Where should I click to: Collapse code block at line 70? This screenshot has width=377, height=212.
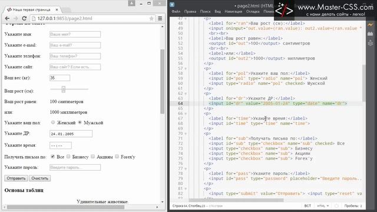(x=186, y=134)
